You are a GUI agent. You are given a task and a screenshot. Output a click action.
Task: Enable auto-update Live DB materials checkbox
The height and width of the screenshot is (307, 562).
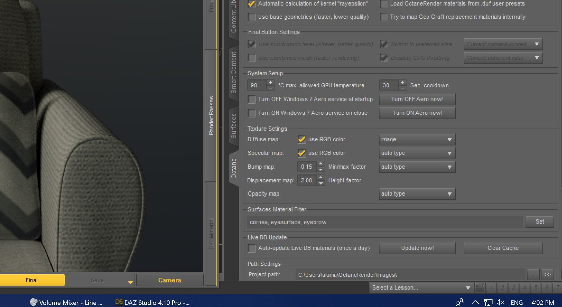(252, 248)
